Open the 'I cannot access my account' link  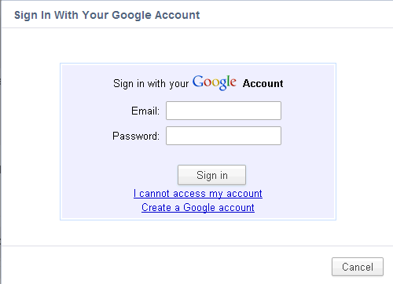tap(198, 194)
